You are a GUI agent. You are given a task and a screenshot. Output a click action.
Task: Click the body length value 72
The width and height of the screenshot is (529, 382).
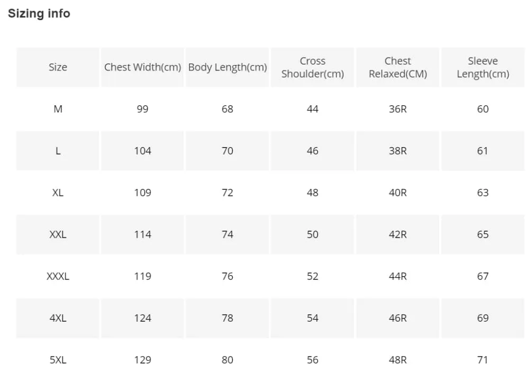pyautogui.click(x=227, y=193)
